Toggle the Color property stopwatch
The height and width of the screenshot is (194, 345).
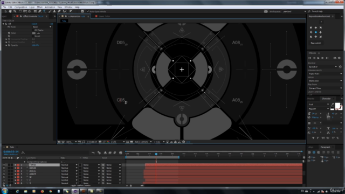click(9, 33)
